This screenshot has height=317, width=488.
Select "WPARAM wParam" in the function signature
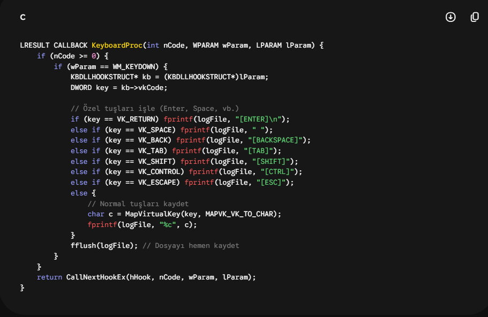pyautogui.click(x=220, y=46)
